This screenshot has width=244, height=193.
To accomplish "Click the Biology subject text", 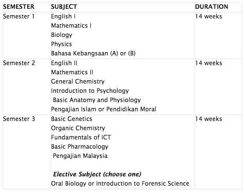I will click(62, 35).
